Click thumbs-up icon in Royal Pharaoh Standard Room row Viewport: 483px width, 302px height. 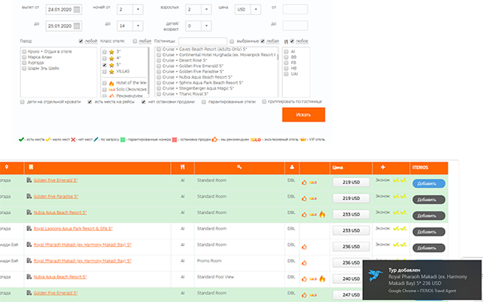coord(304,247)
